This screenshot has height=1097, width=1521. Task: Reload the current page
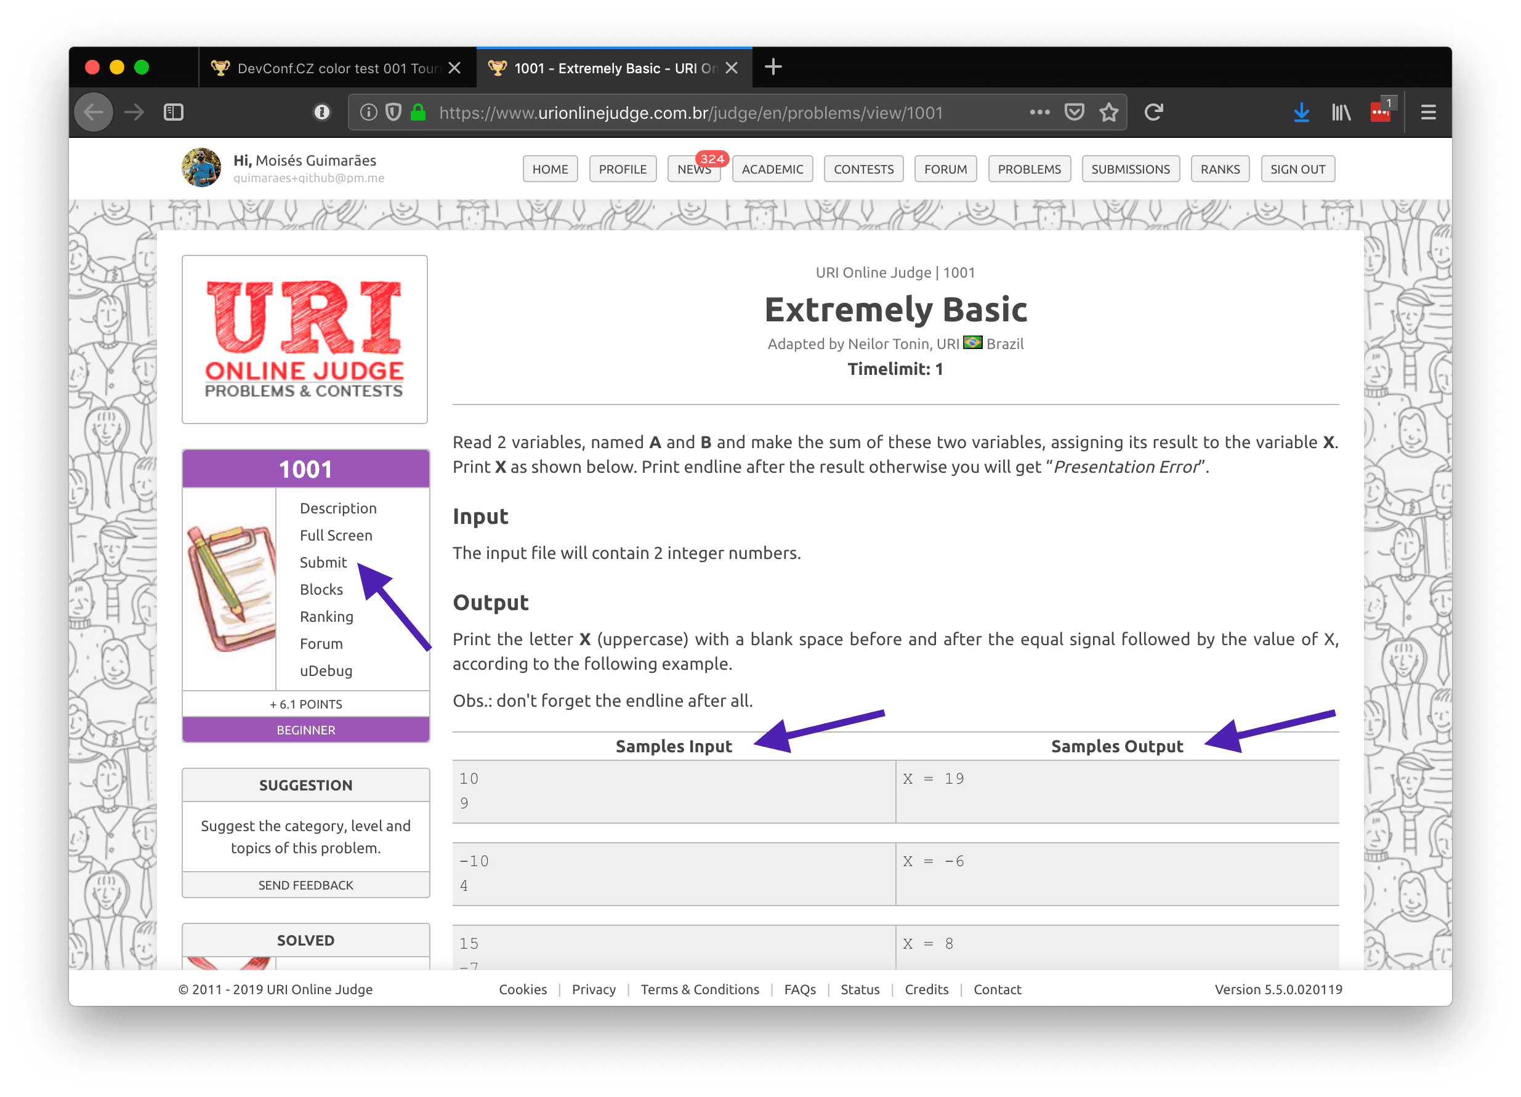click(1153, 112)
